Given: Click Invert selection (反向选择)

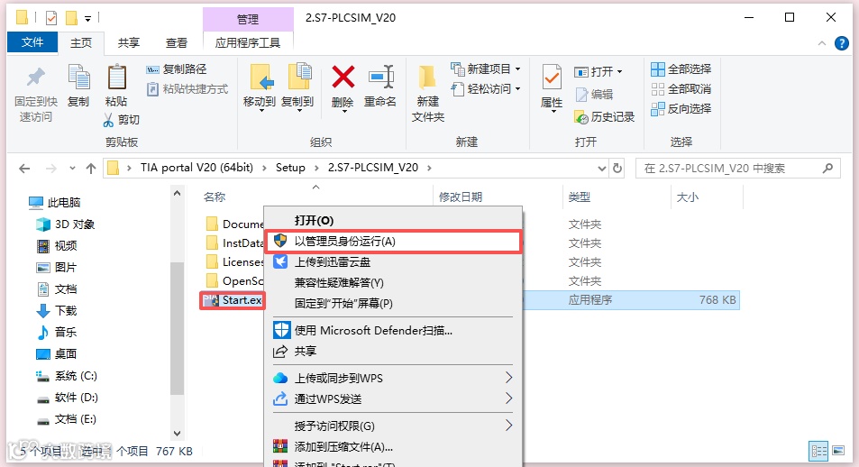Looking at the screenshot, I should [681, 108].
